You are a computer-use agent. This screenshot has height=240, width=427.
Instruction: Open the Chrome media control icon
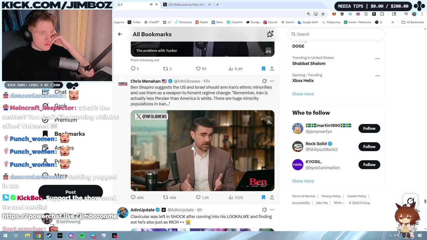tap(406, 14)
